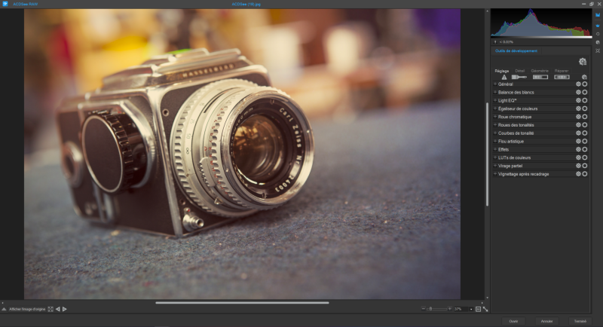Toggle the Roues des tonalités circle switch
The height and width of the screenshot is (327, 603).
585,125
